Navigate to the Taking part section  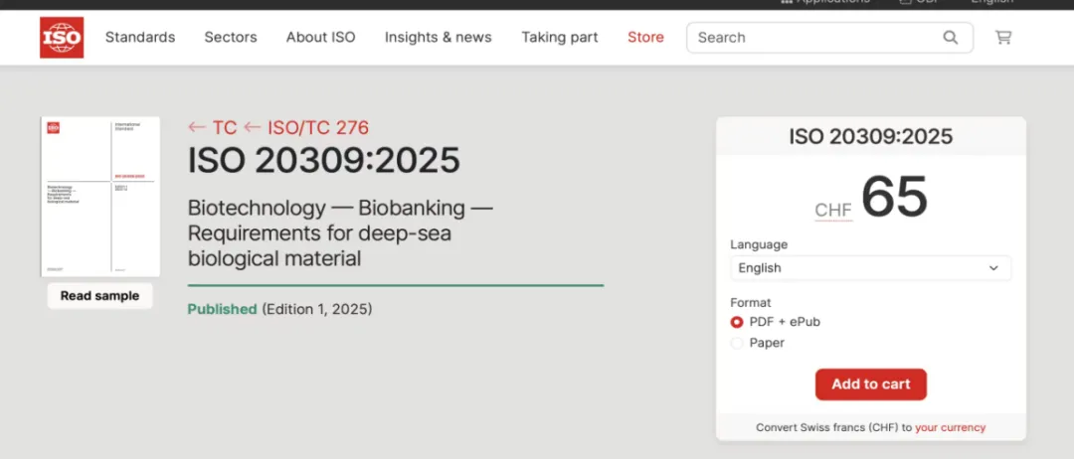pyautogui.click(x=560, y=38)
